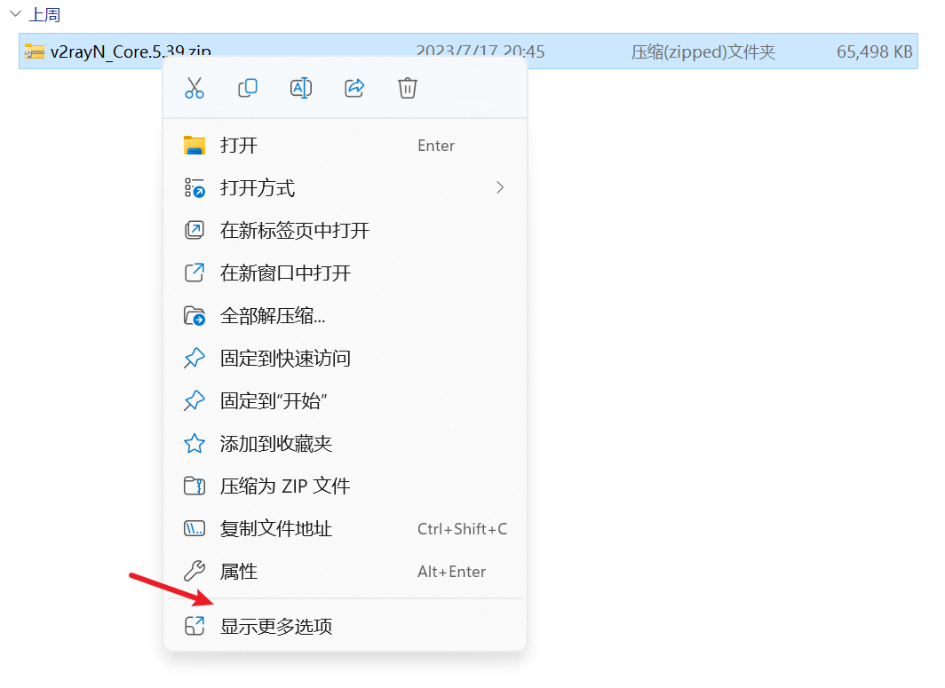Pin file via 固定到快速访问

(x=345, y=359)
